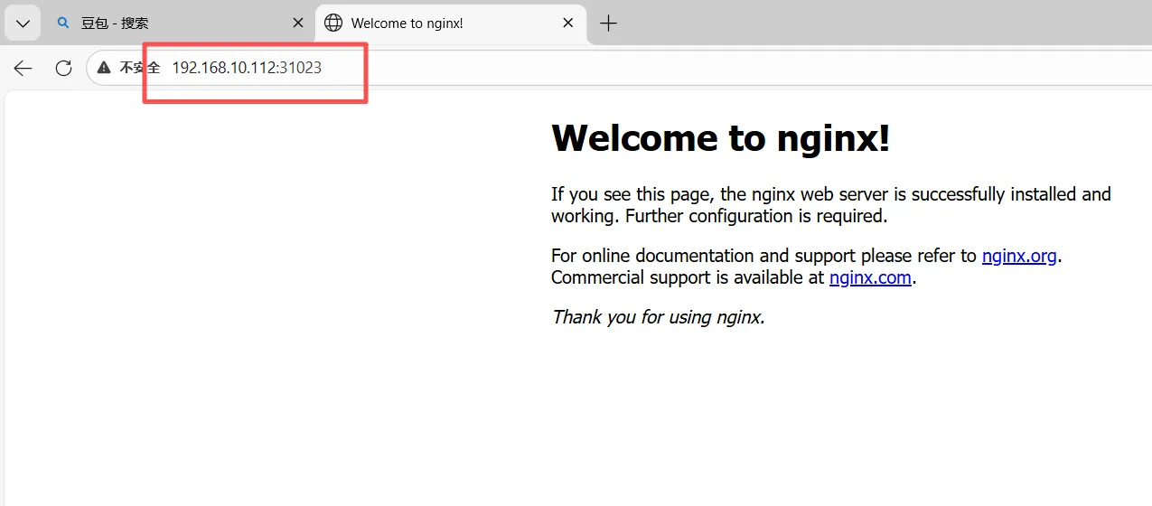Open a new tab with plus button
The width and height of the screenshot is (1152, 506).
[x=608, y=23]
